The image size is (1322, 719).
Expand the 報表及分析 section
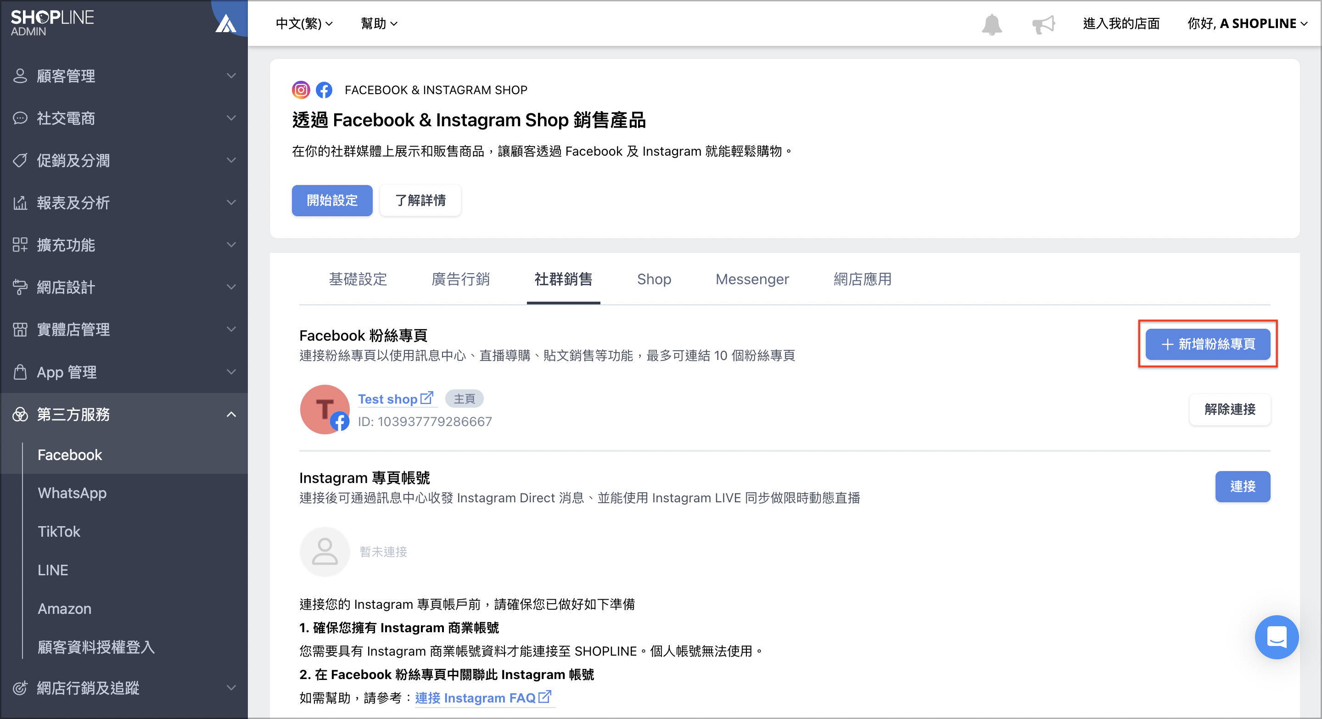(124, 203)
